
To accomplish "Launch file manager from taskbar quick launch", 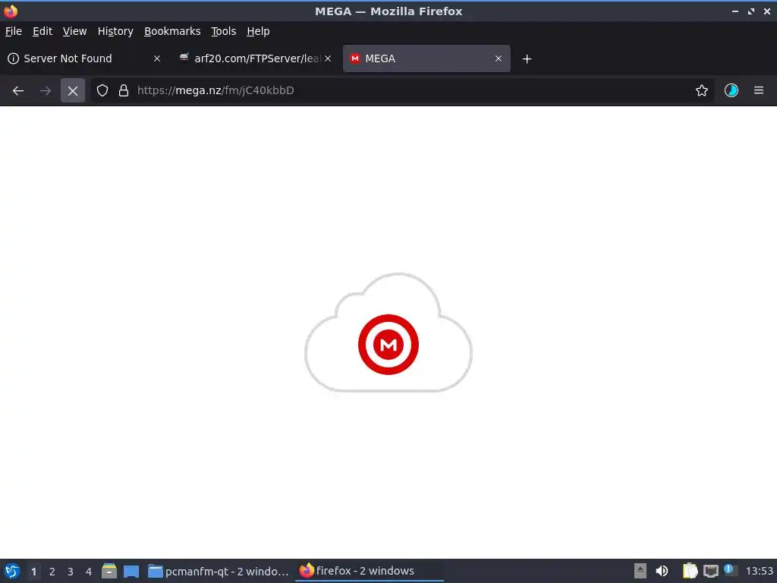I will (x=109, y=571).
